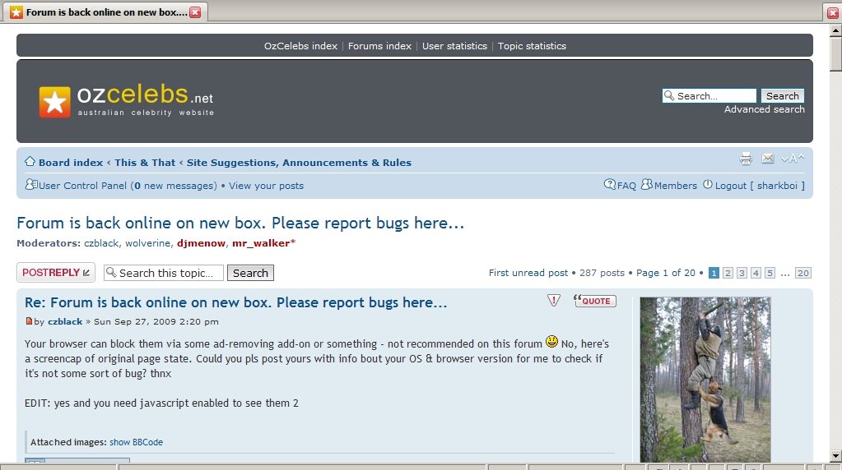Viewport: 842px width, 470px height.
Task: Click the printer icon for print view
Action: point(746,159)
